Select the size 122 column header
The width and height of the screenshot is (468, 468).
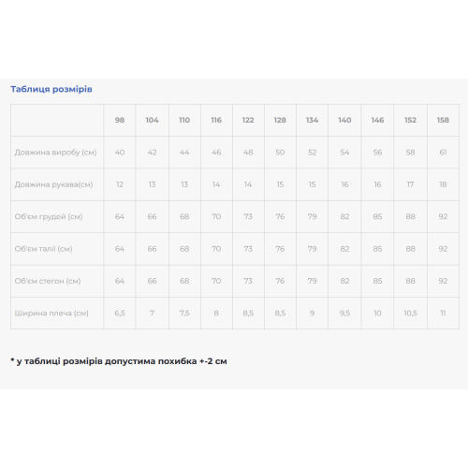248,120
